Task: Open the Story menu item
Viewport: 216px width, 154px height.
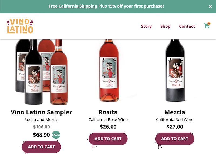Action: tap(146, 26)
